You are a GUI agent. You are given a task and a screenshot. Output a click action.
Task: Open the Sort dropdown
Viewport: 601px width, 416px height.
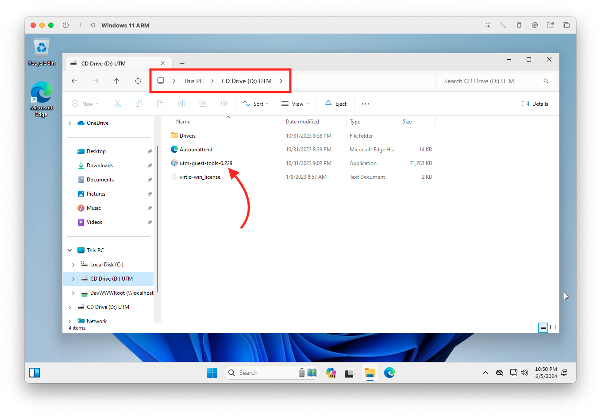click(x=256, y=104)
